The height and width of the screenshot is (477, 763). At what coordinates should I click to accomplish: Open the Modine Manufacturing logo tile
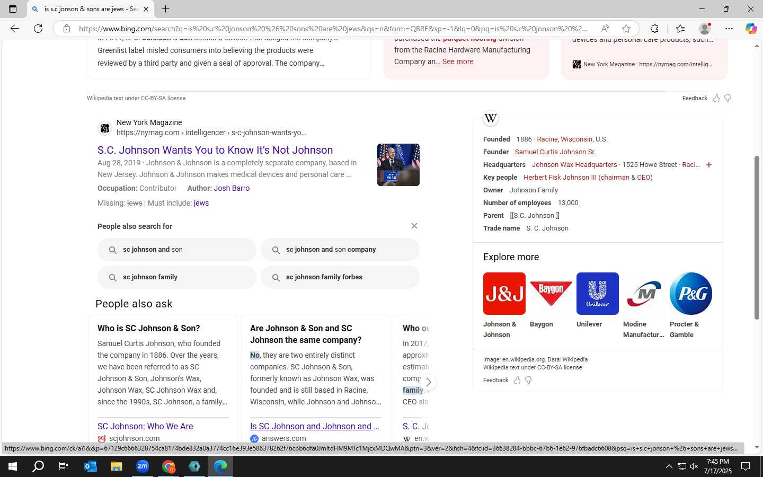pos(644,294)
